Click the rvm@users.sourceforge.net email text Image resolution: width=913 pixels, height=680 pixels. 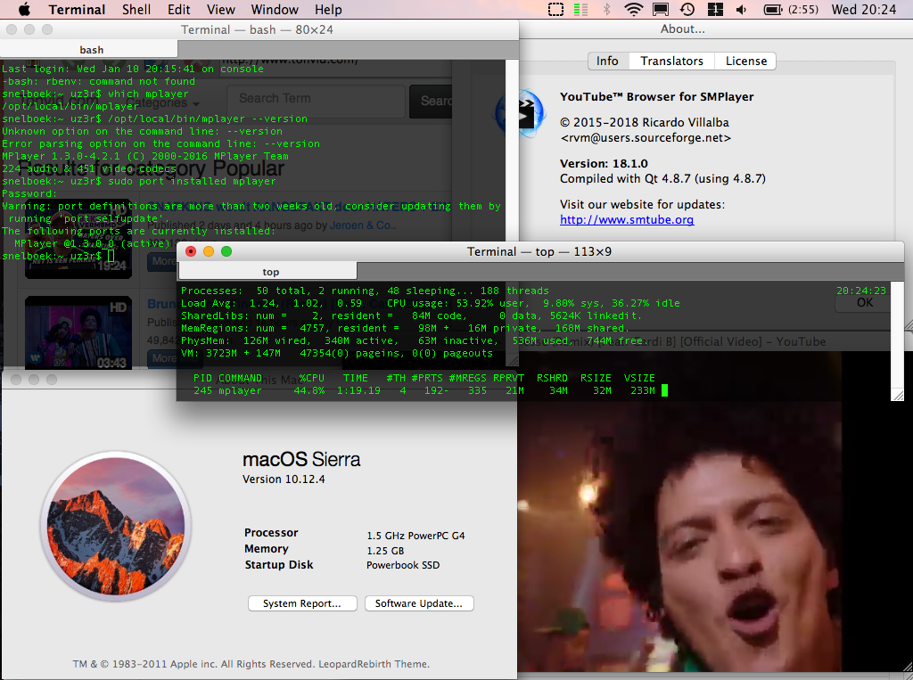click(646, 138)
